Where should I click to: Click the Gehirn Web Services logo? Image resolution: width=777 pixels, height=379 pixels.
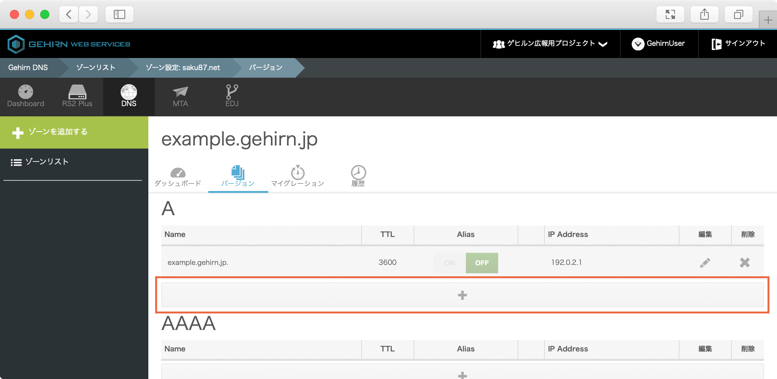pyautogui.click(x=69, y=44)
